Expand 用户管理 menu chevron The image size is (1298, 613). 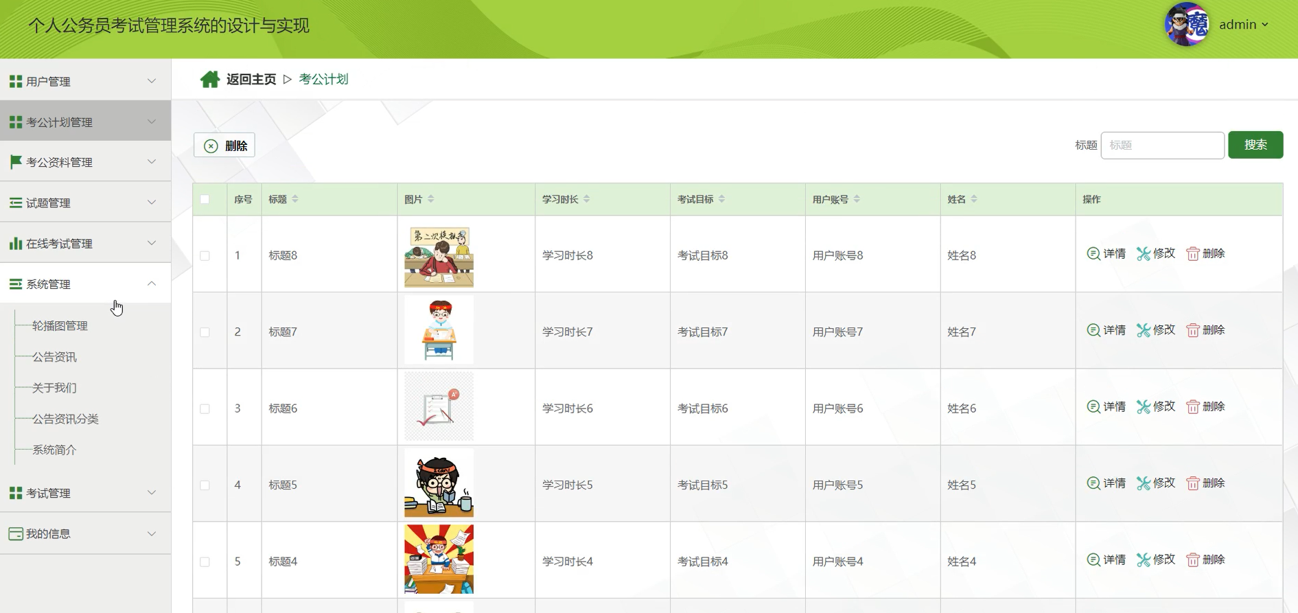coord(152,81)
